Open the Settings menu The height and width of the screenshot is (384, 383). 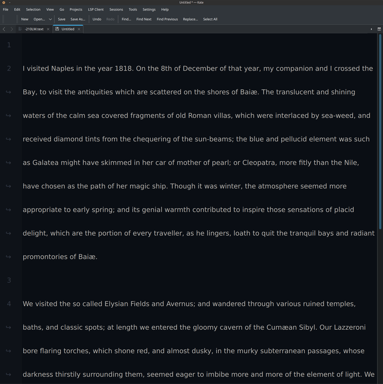[x=149, y=10]
